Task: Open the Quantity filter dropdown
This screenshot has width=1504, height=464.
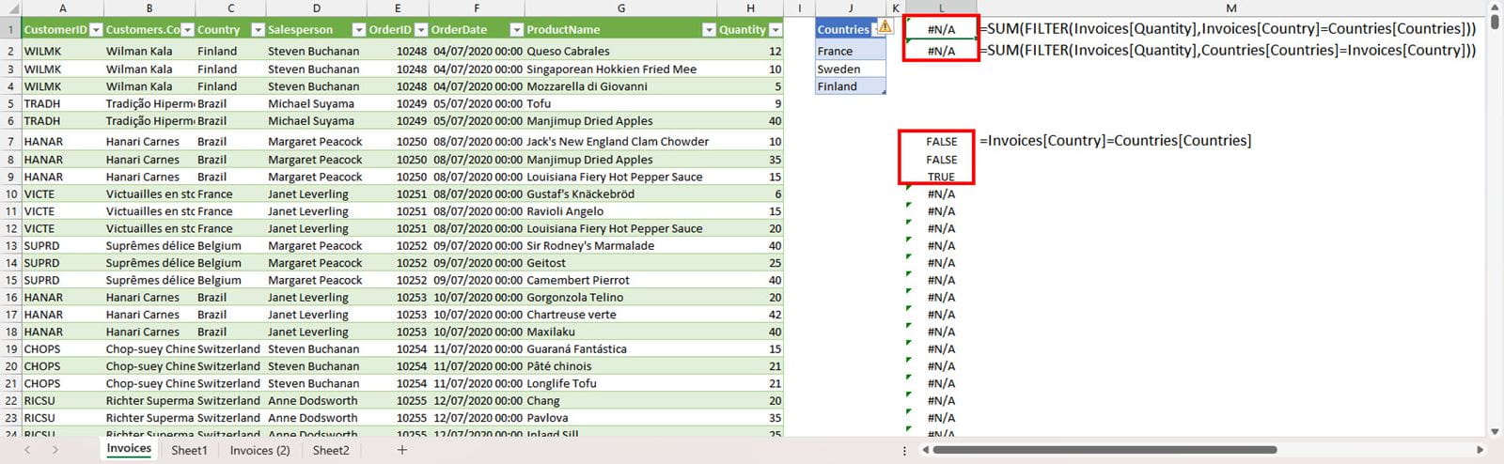Action: pyautogui.click(x=775, y=30)
